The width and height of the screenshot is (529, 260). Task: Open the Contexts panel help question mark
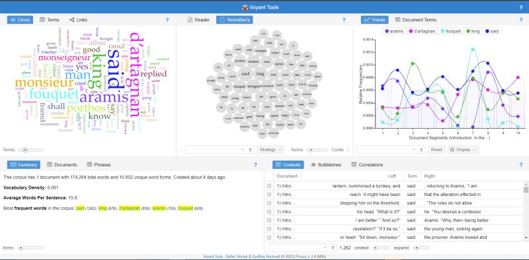pos(521,165)
